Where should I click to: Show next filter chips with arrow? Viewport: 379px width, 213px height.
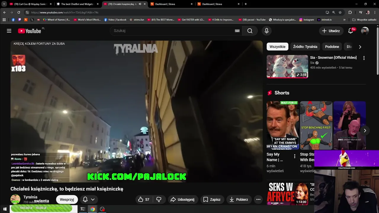(360, 47)
